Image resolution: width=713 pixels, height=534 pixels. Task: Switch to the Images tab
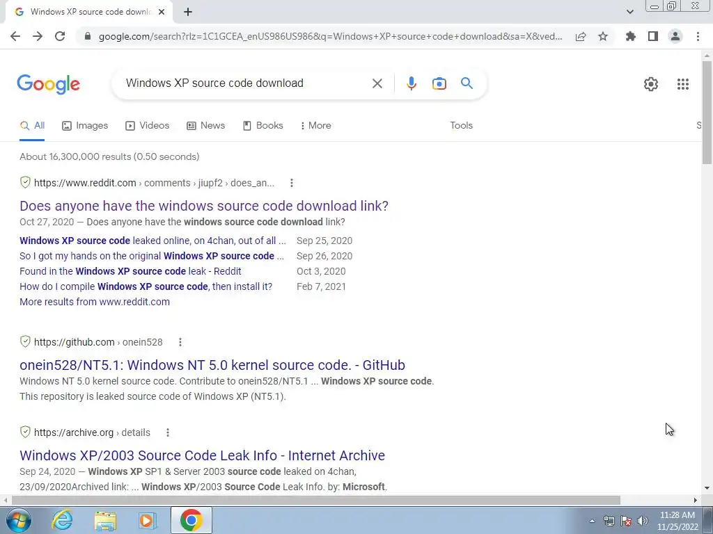pyautogui.click(x=85, y=126)
